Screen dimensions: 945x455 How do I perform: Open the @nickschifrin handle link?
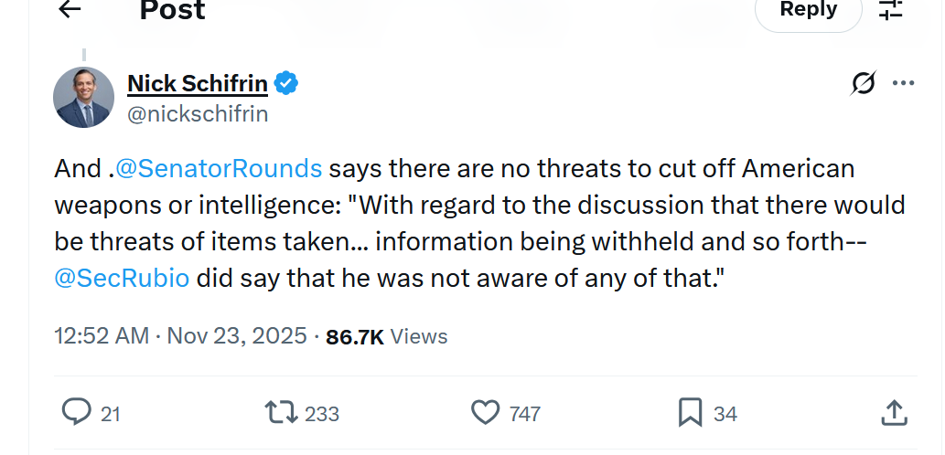pos(198,114)
